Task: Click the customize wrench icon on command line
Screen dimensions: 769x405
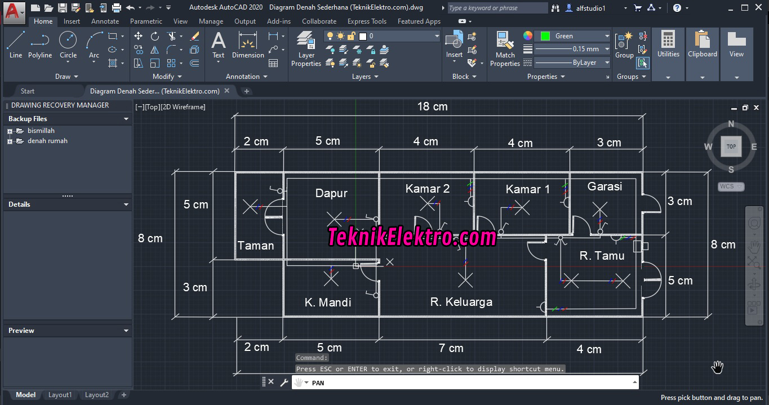Action: (x=284, y=382)
